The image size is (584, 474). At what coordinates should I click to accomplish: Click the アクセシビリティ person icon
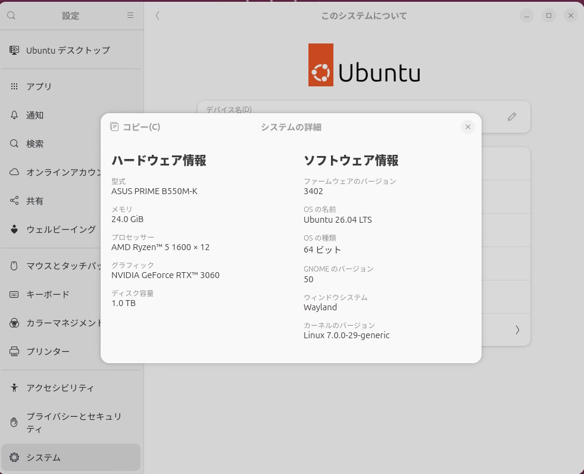(14, 388)
